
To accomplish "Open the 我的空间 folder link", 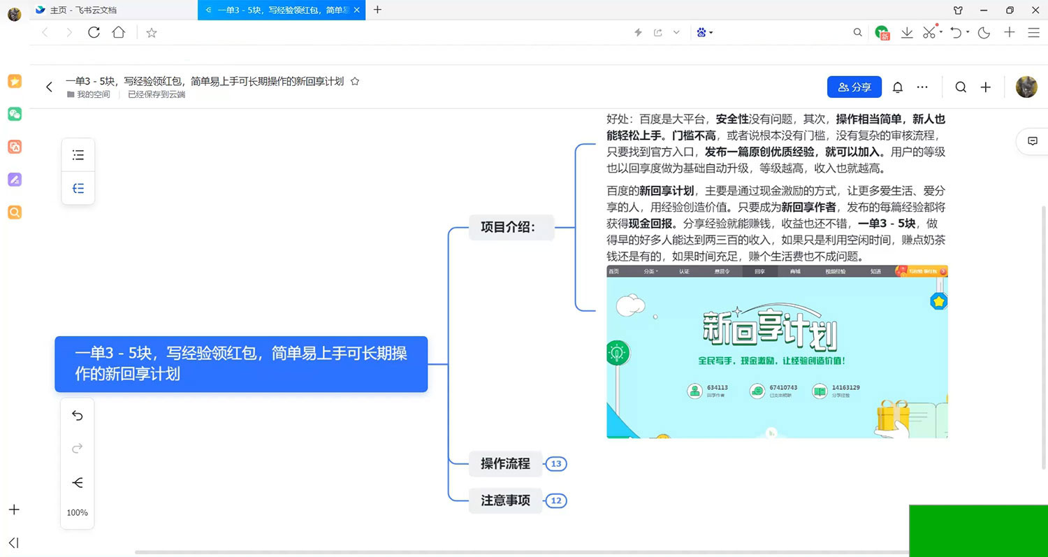I will [x=89, y=94].
